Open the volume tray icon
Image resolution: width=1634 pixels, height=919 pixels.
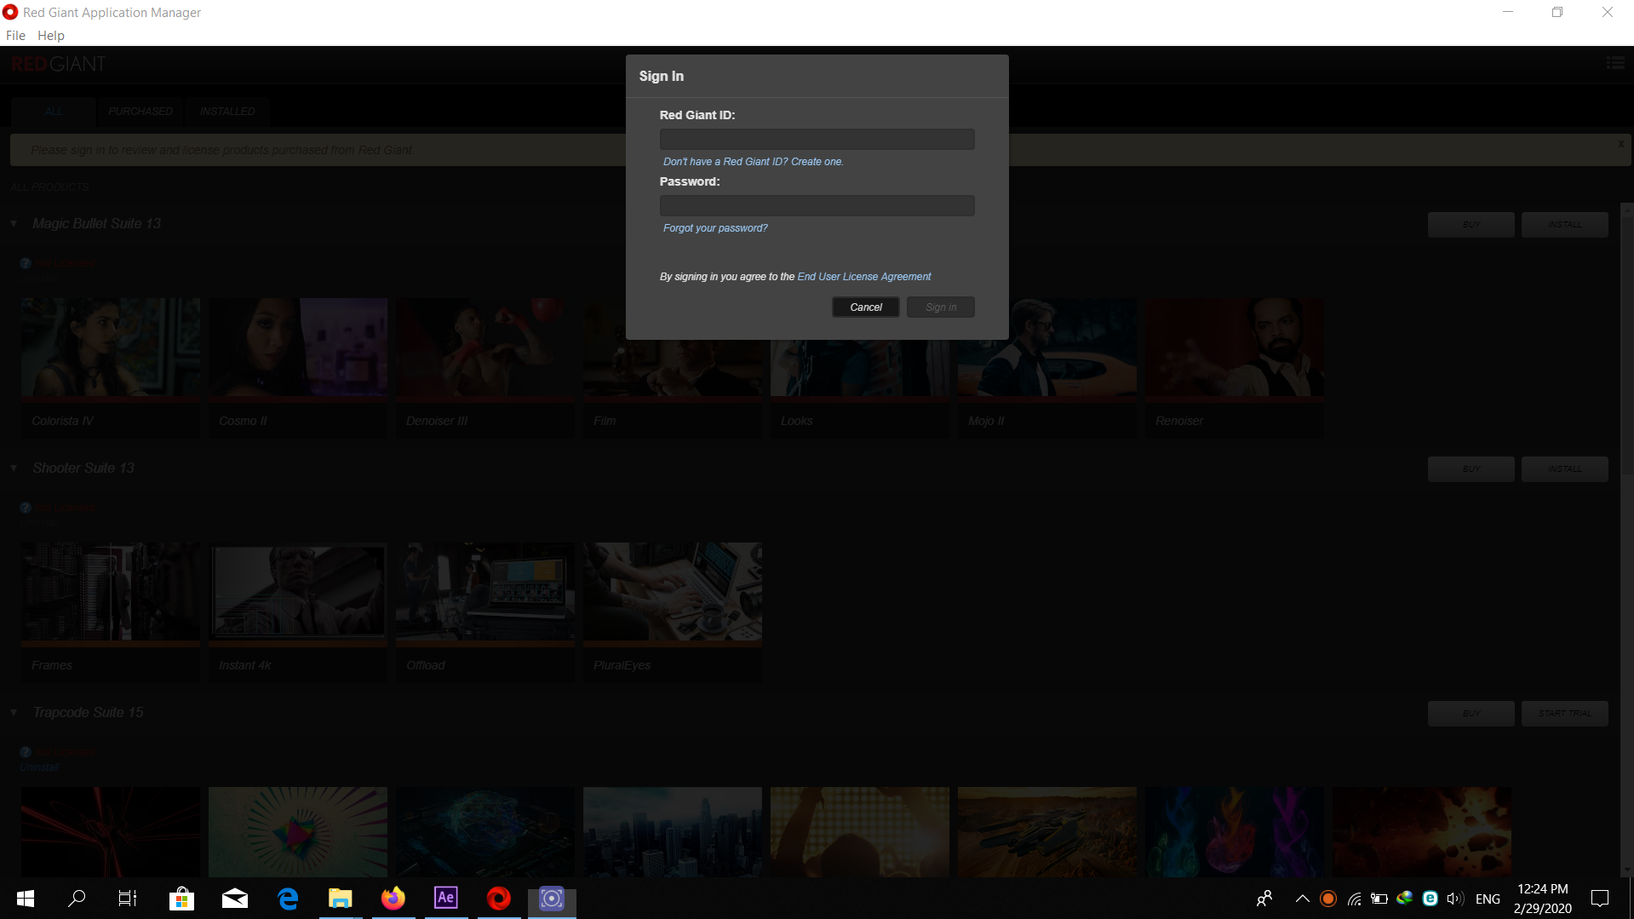[x=1455, y=899]
